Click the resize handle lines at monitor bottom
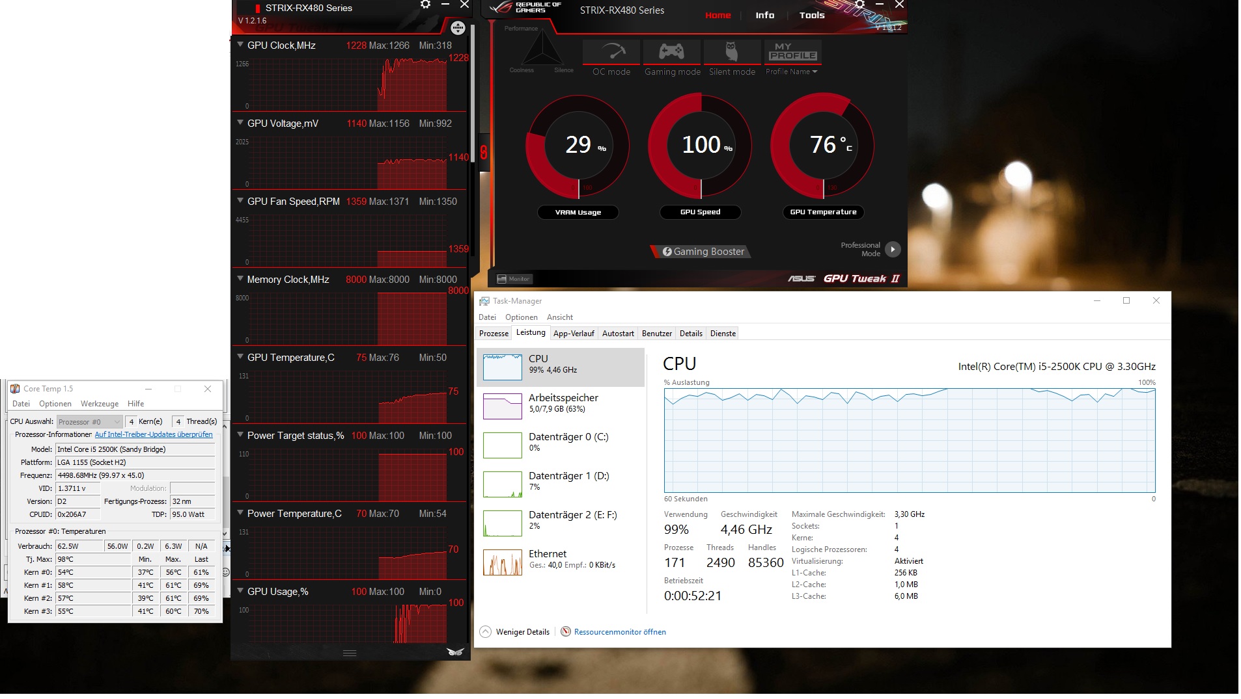Viewport: 1241px width, 699px height. 350,653
